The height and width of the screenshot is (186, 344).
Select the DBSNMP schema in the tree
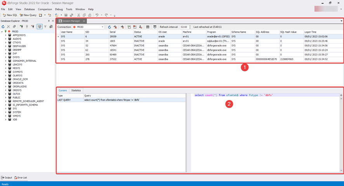(x=17, y=50)
